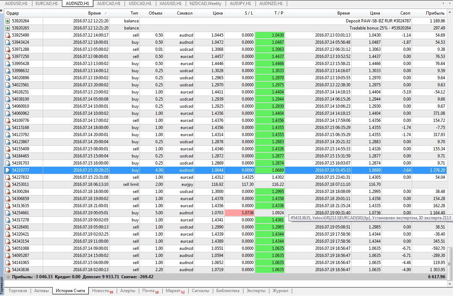Screen dimensions: 453x296
Task: Open the Сигналы terminal tab
Action: point(200,291)
